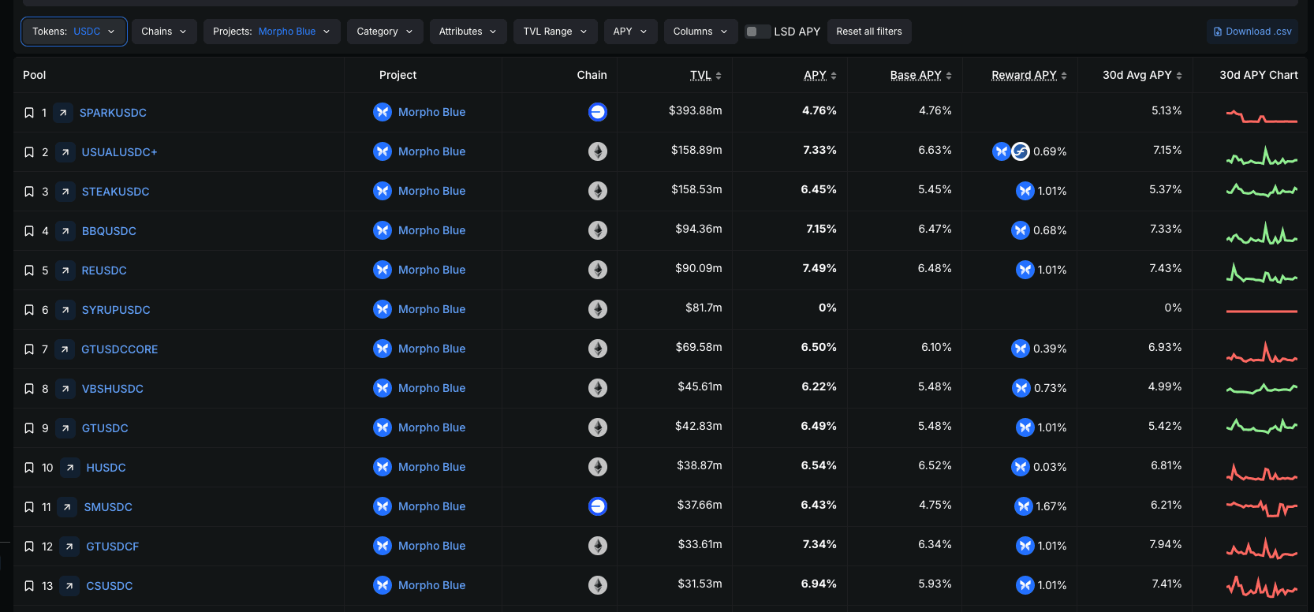Click Reset all filters button

click(x=868, y=32)
